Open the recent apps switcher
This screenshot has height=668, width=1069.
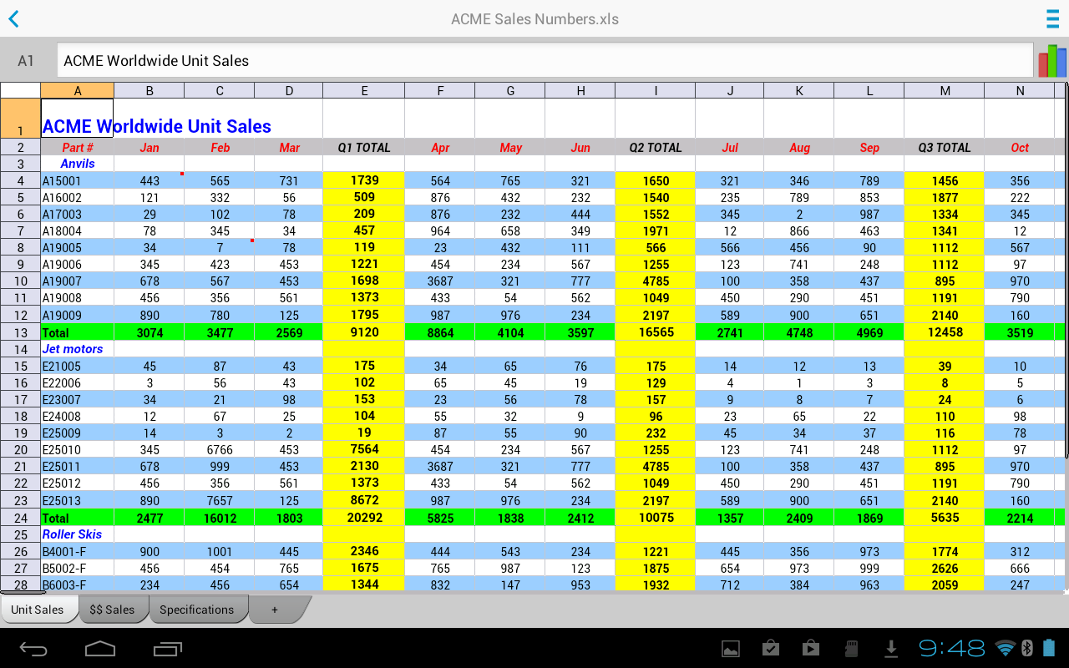pyautogui.click(x=167, y=647)
